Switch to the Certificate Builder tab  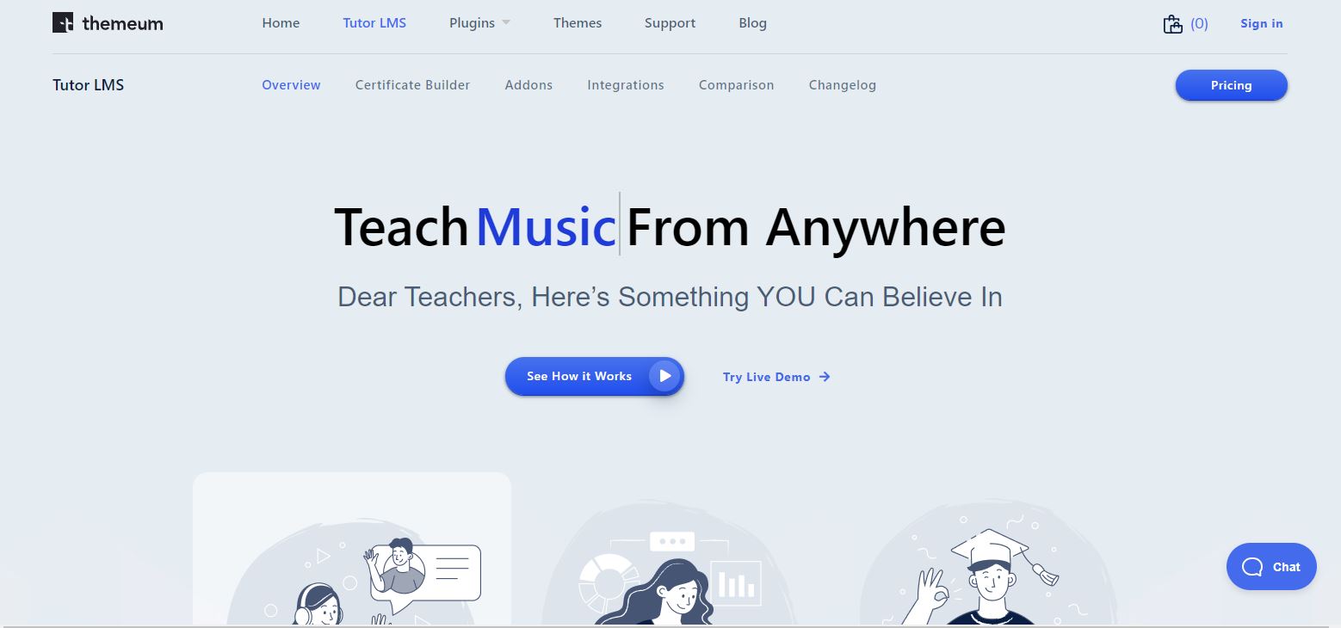tap(412, 85)
